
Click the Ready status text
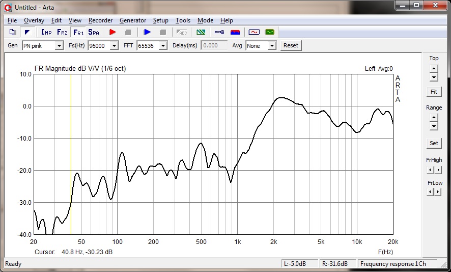click(13, 264)
